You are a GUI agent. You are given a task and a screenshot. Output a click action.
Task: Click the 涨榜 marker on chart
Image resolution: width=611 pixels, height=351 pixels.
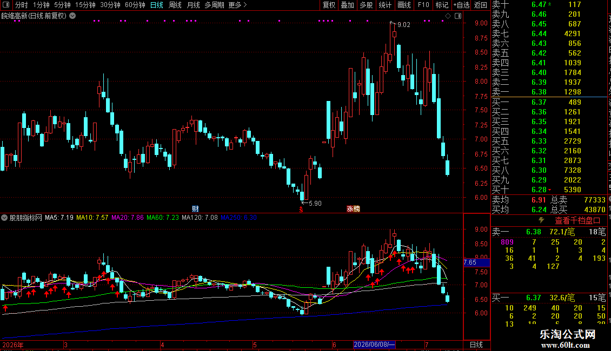[x=353, y=209]
